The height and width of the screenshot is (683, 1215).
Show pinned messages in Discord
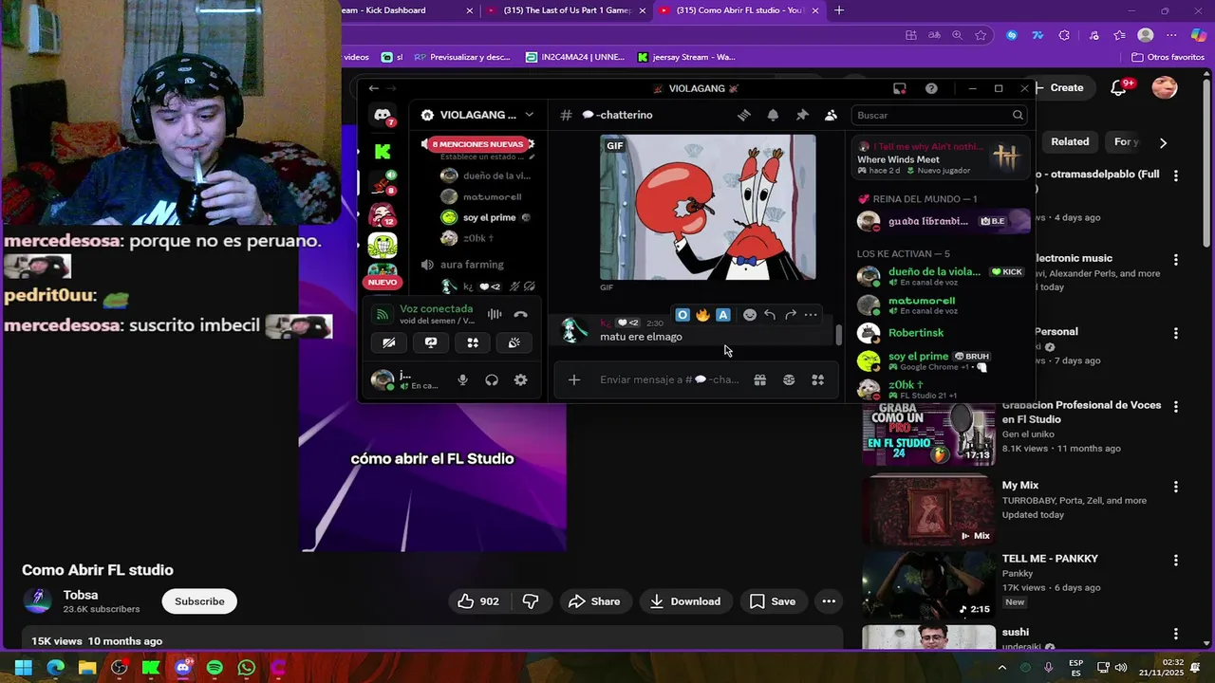click(802, 115)
